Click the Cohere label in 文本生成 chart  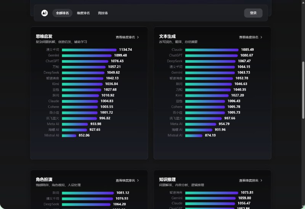click(x=177, y=107)
